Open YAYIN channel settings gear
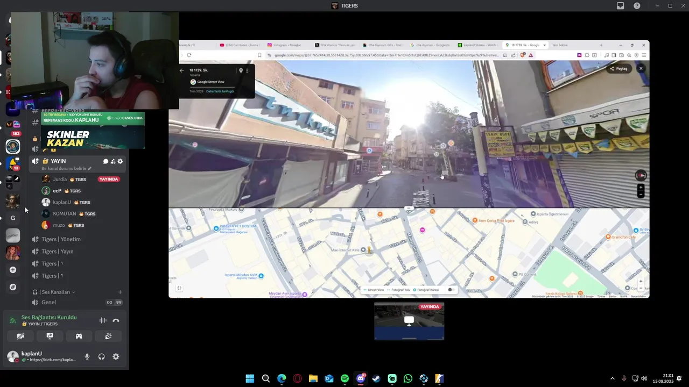This screenshot has width=689, height=387. coord(120,161)
